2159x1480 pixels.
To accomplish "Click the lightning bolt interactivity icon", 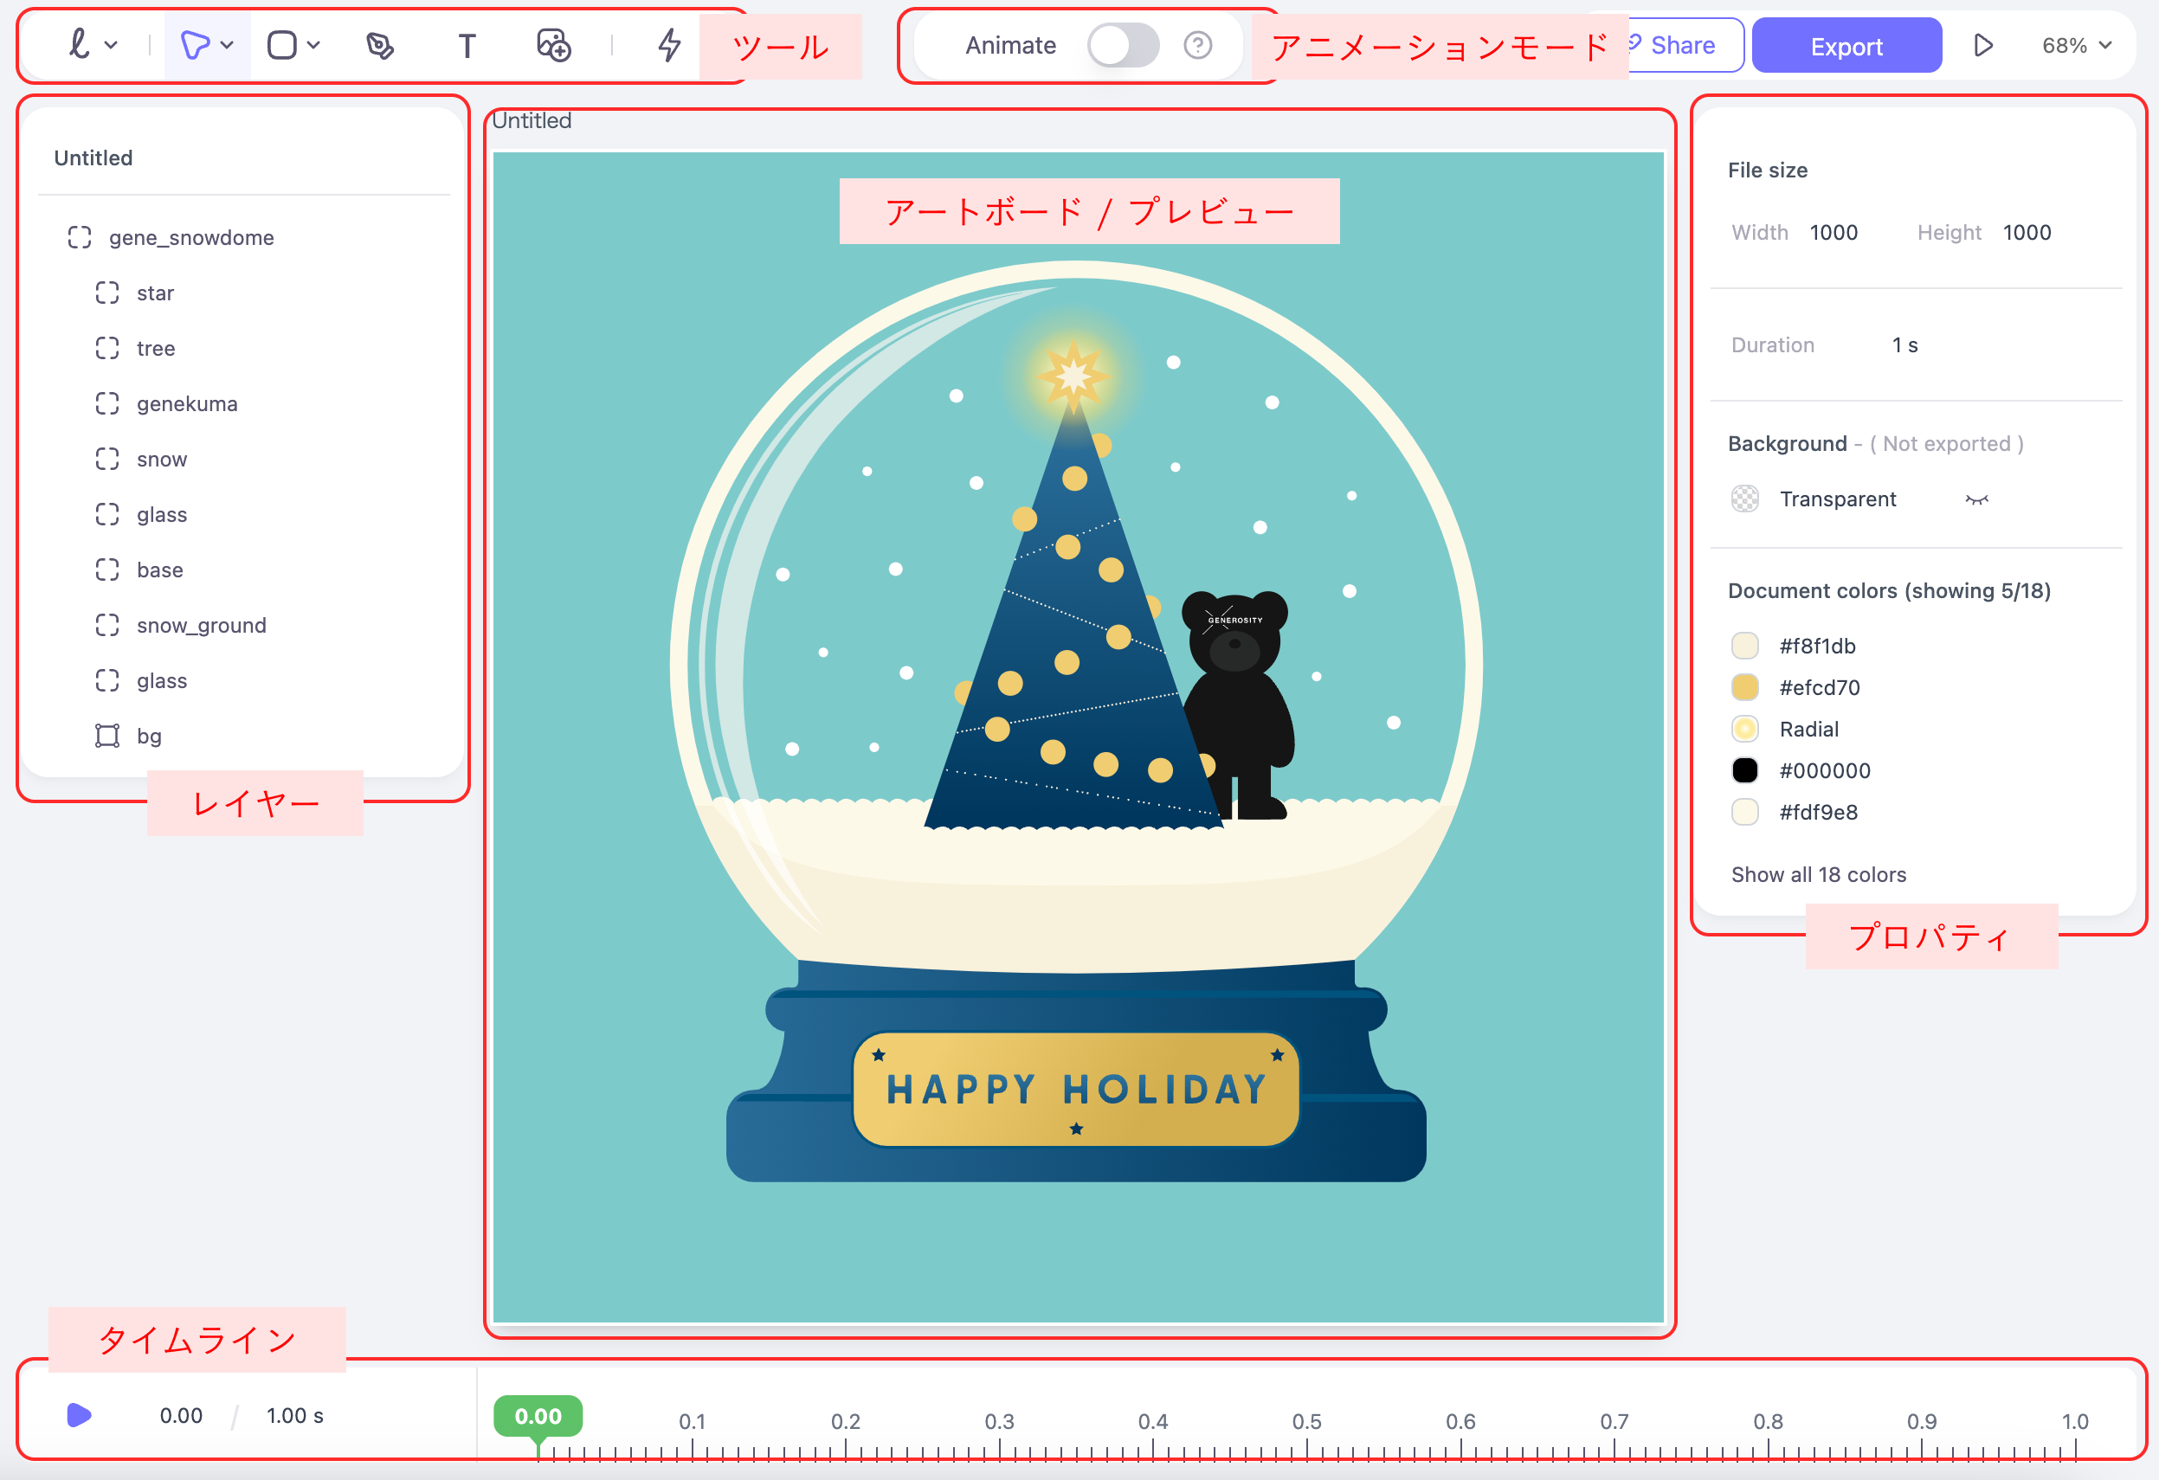I will pos(669,45).
